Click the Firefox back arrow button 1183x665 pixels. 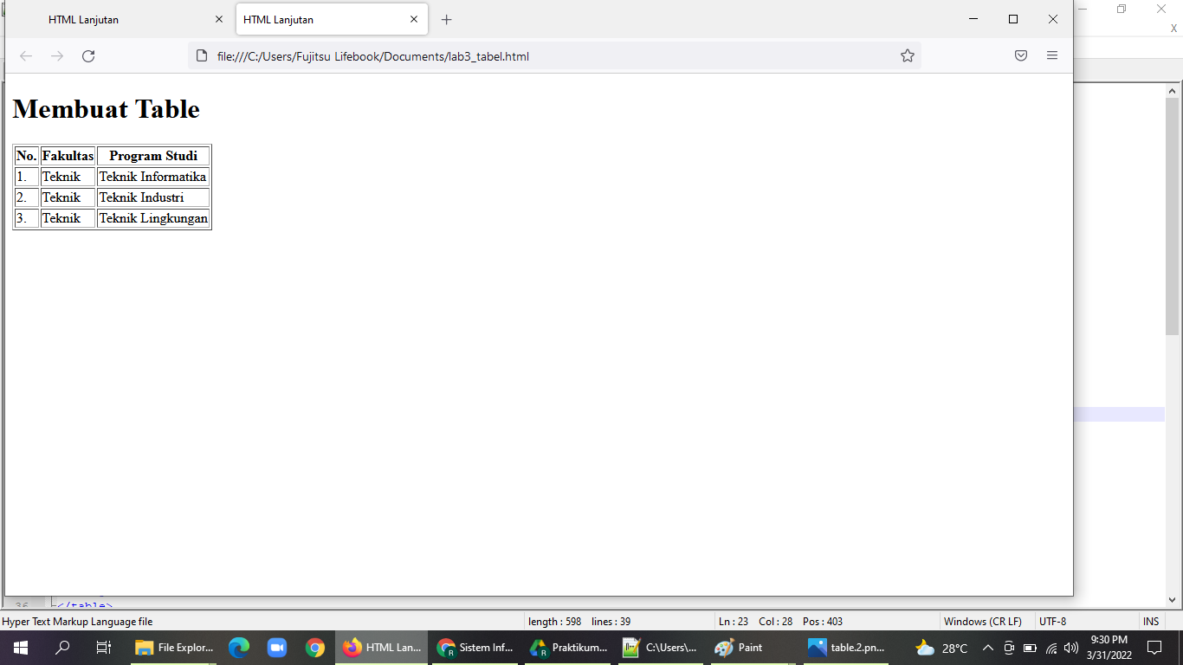tap(26, 56)
